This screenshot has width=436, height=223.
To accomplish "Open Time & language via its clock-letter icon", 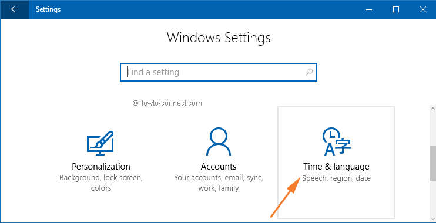I will coord(336,141).
